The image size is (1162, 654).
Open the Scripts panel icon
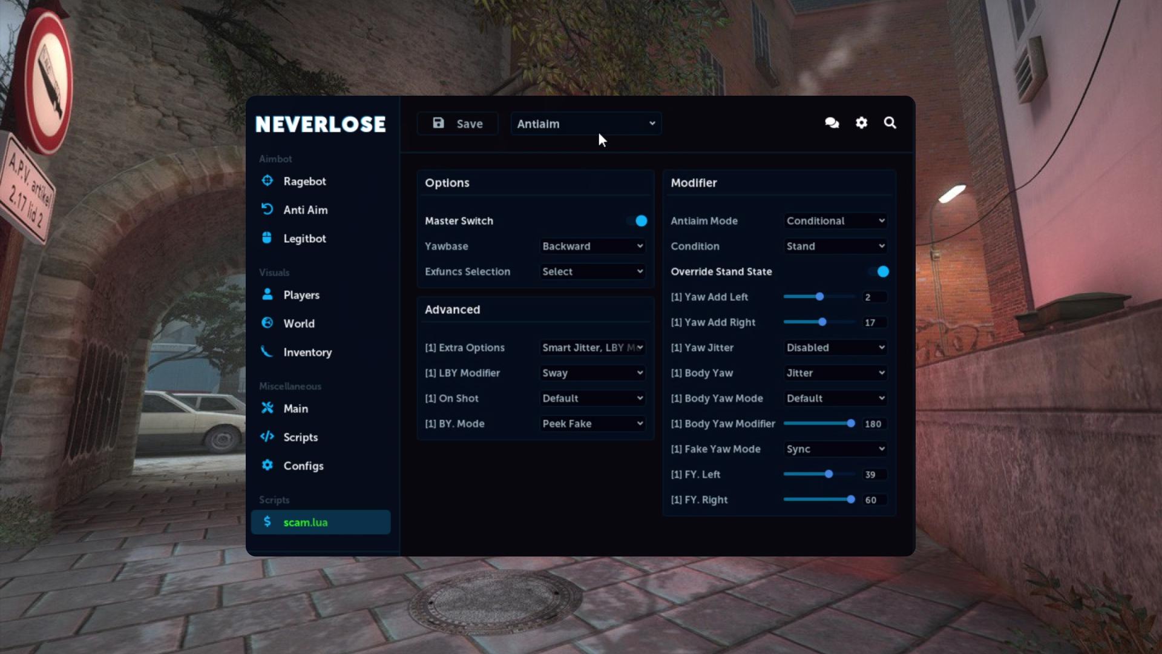pyautogui.click(x=268, y=437)
